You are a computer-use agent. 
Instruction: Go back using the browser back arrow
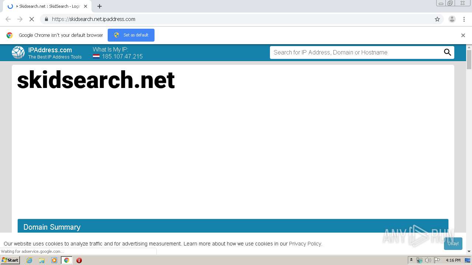(8, 19)
